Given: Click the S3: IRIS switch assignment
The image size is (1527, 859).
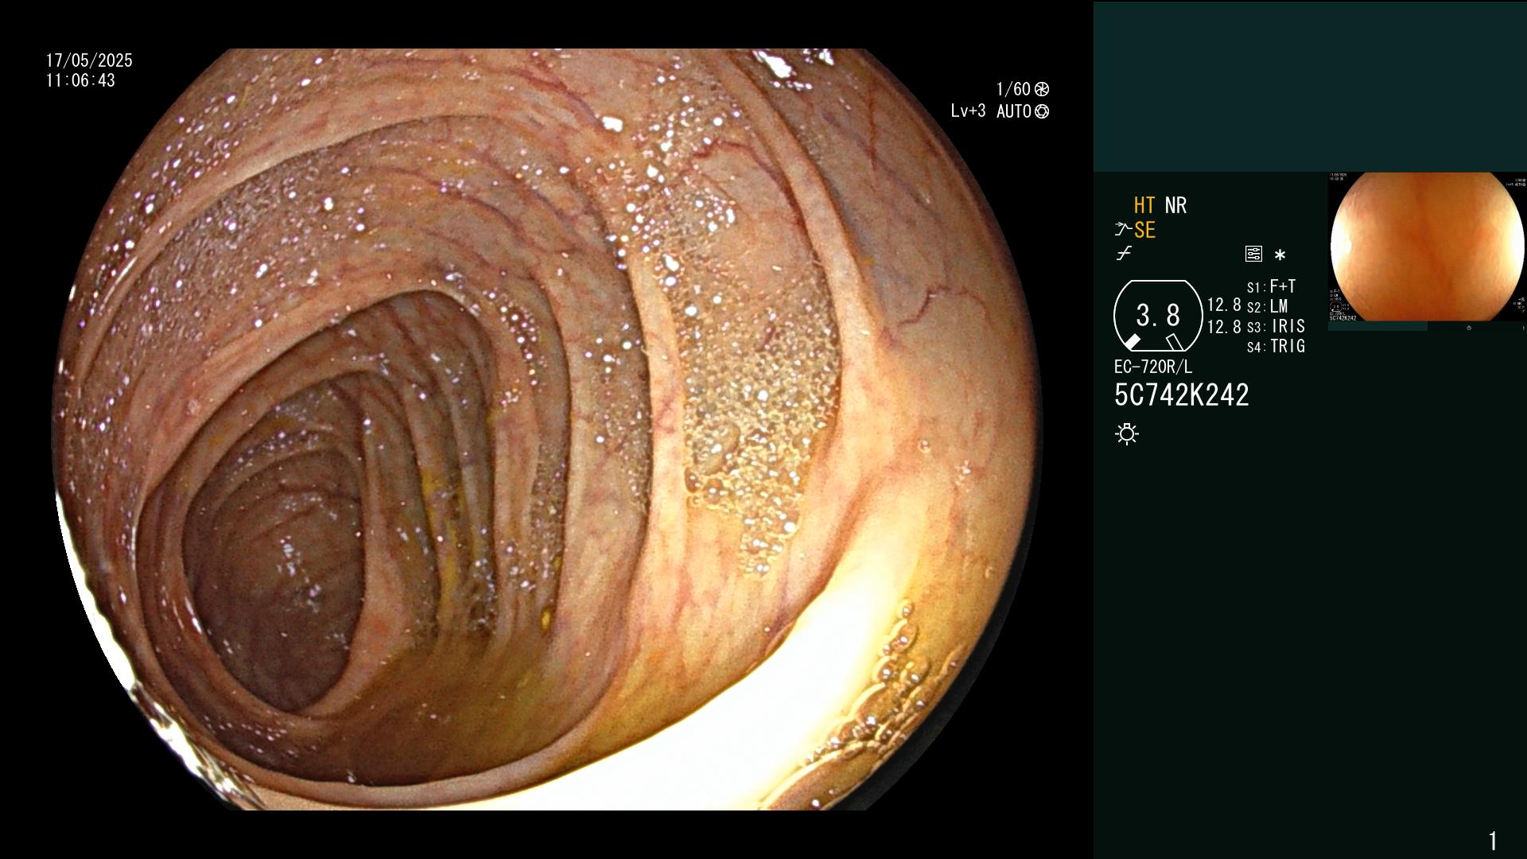Looking at the screenshot, I should [x=1276, y=326].
